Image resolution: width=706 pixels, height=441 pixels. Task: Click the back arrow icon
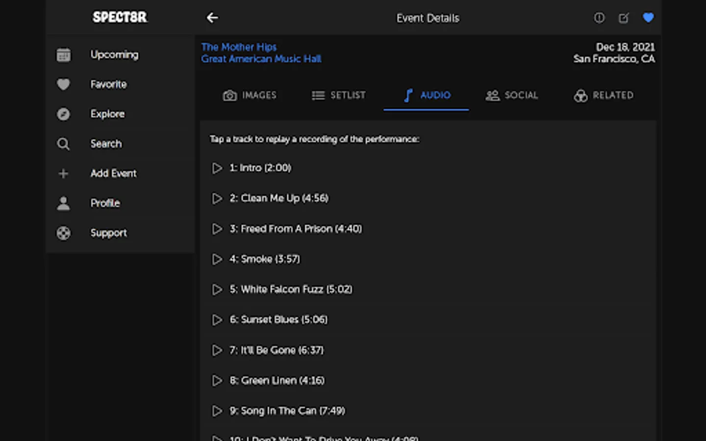(x=212, y=18)
